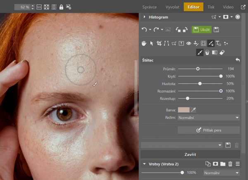Select the brush and fill tool group

[211, 43]
